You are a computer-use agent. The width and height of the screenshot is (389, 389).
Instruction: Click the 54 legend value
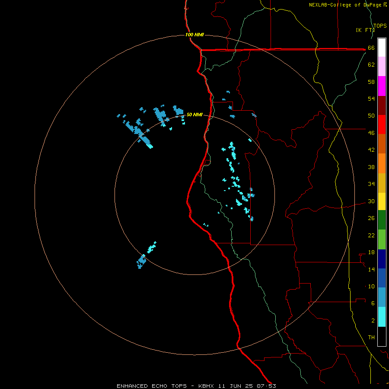(371, 99)
